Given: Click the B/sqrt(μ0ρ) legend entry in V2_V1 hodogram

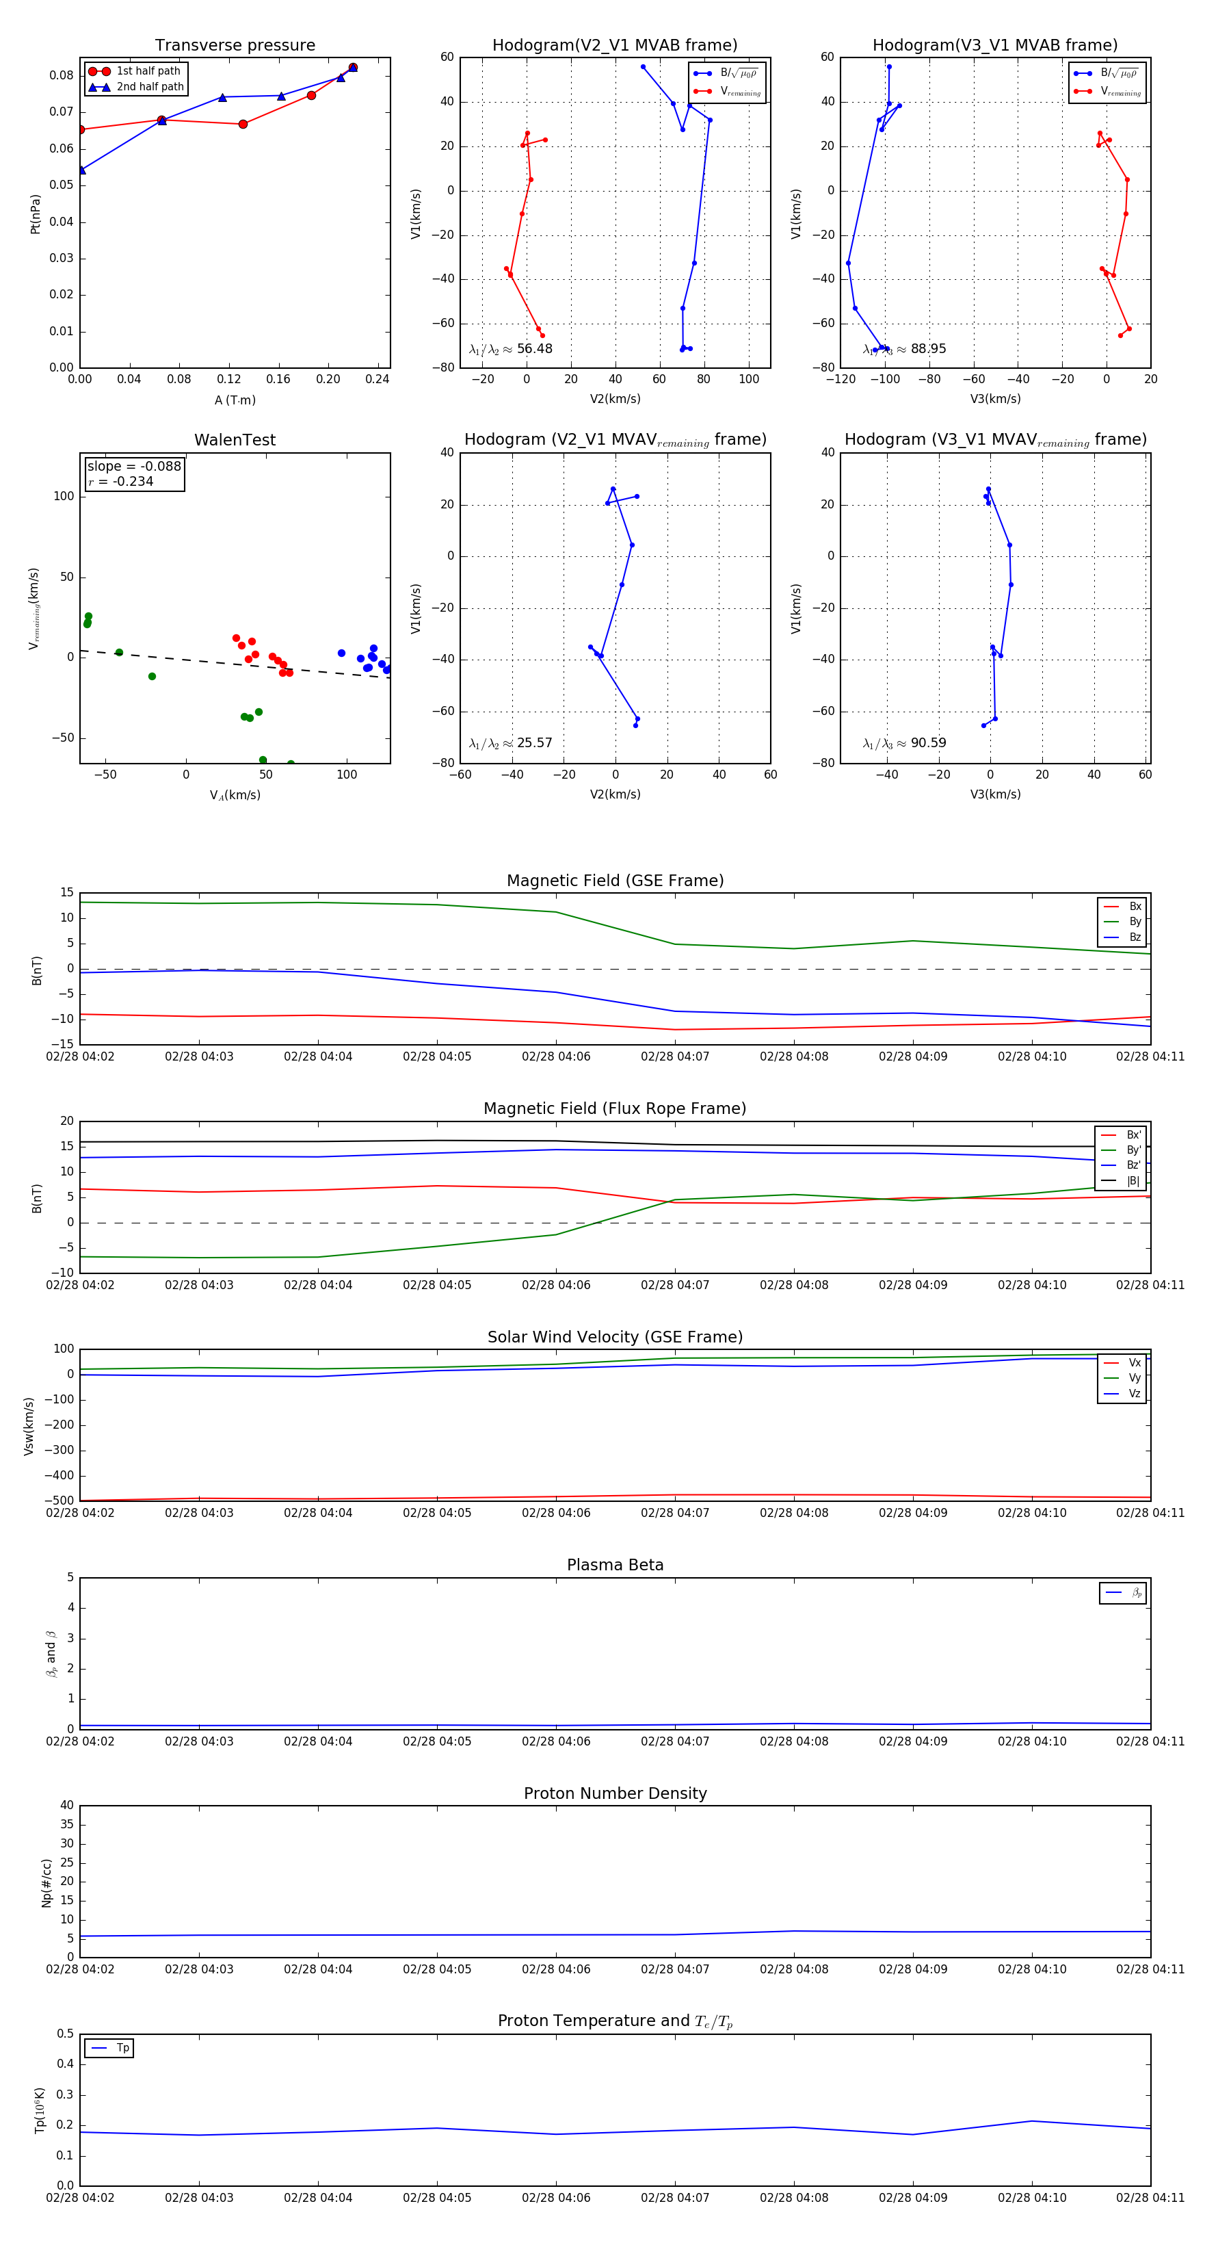Looking at the screenshot, I should click(x=726, y=74).
